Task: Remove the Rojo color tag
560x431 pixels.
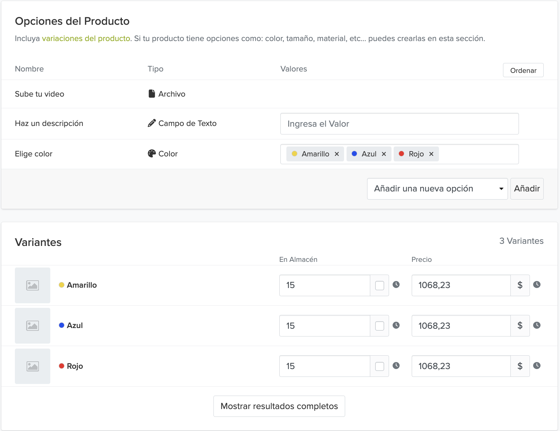Action: pyautogui.click(x=431, y=154)
